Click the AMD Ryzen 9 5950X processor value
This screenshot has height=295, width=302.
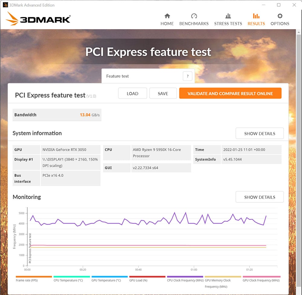coord(157,153)
